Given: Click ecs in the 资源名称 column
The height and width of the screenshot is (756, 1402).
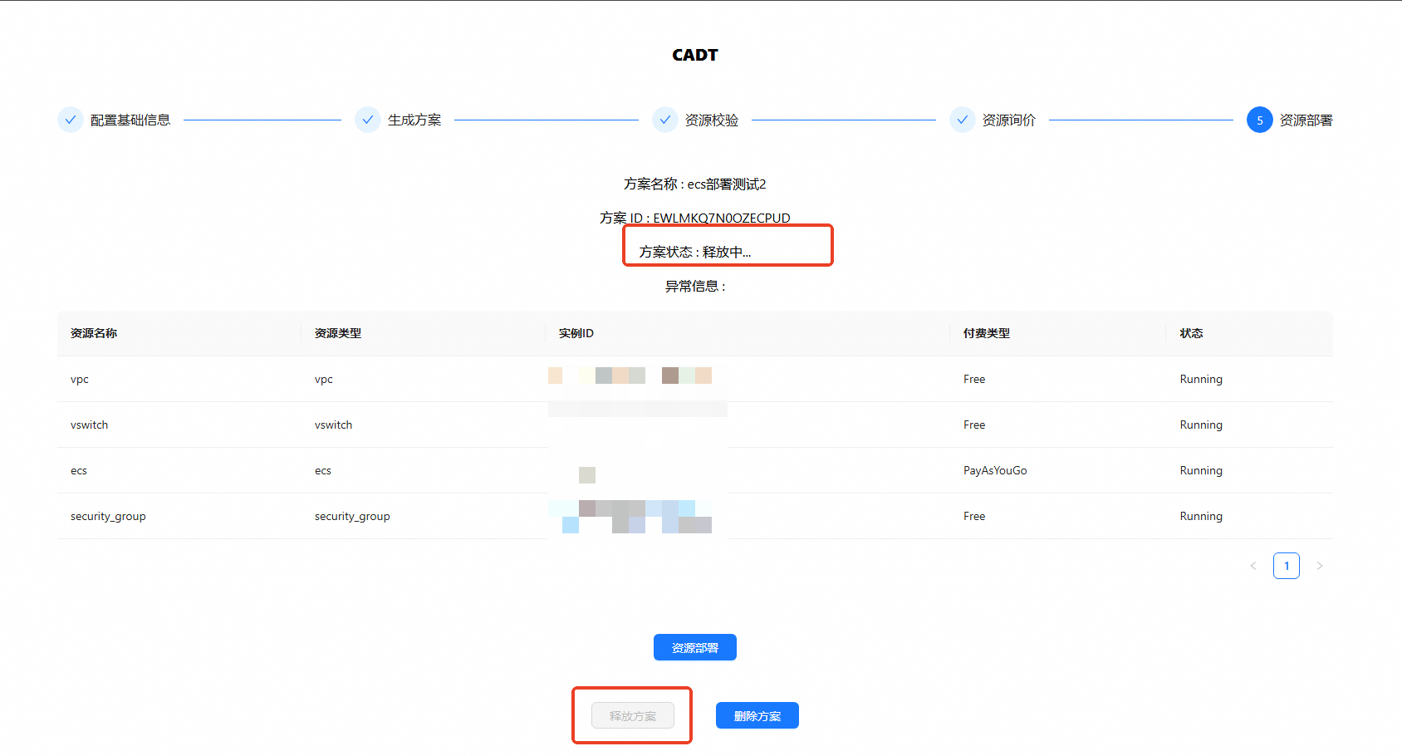Looking at the screenshot, I should [x=79, y=470].
